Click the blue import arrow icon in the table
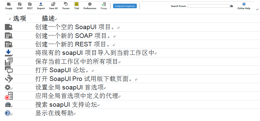Screen dimensions: 260x121 tap(8, 53)
